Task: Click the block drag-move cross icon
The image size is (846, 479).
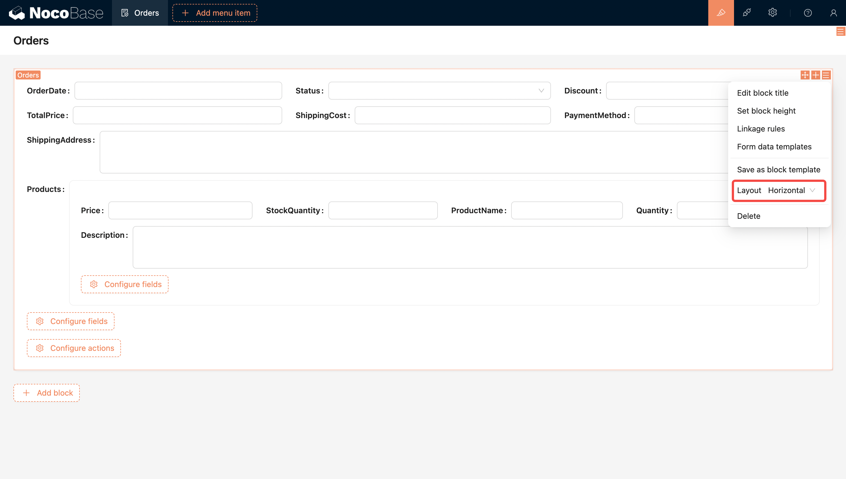Action: [805, 75]
